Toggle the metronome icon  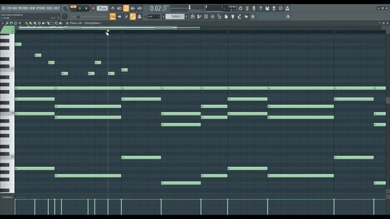[113, 8]
